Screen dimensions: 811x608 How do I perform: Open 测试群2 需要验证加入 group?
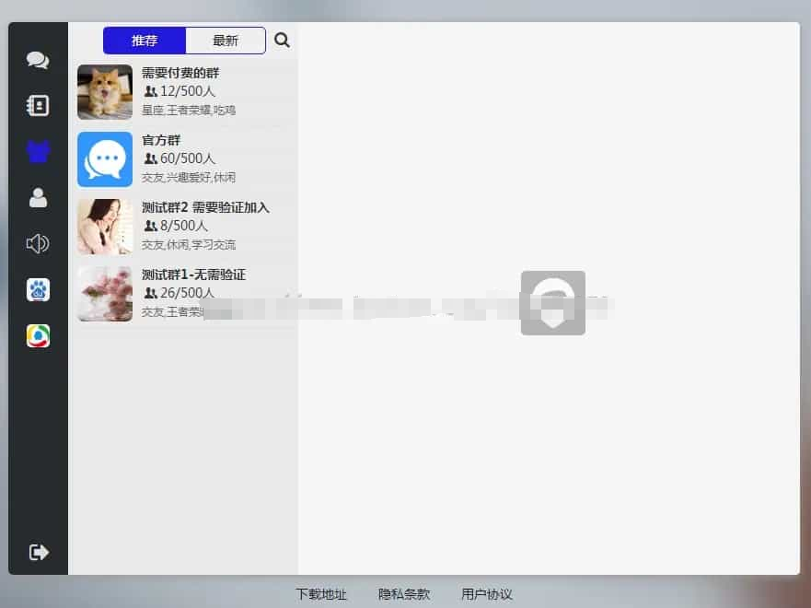[x=205, y=207]
